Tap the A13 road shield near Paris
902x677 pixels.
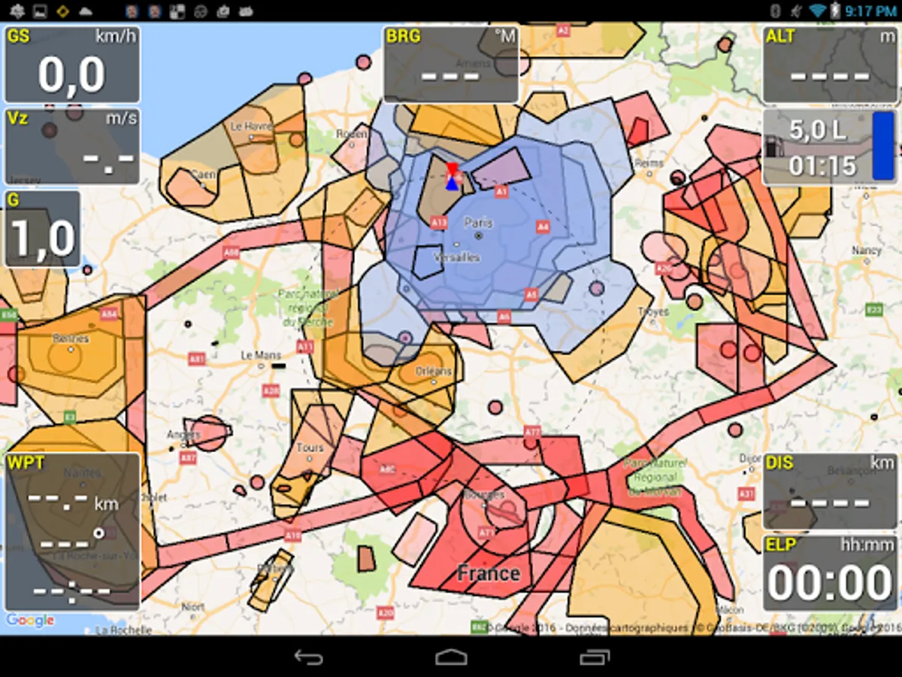pyautogui.click(x=439, y=222)
